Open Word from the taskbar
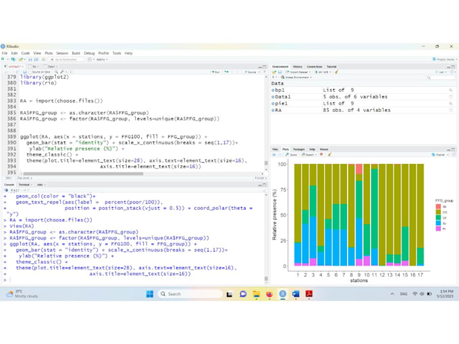This screenshot has width=459, height=344. click(296, 294)
